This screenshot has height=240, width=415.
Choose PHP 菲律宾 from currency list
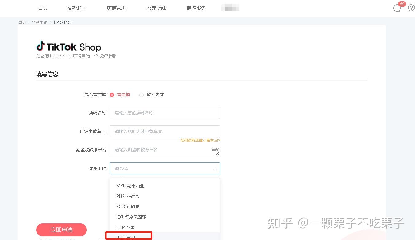165,196
